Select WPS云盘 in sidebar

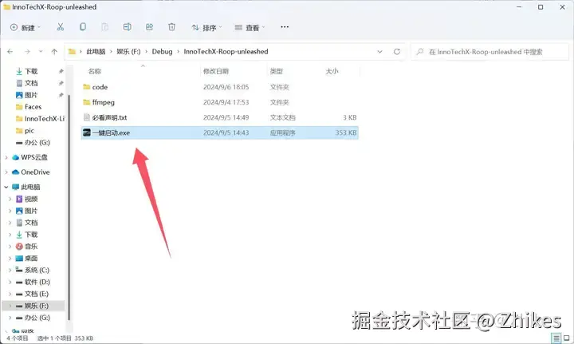click(x=34, y=157)
